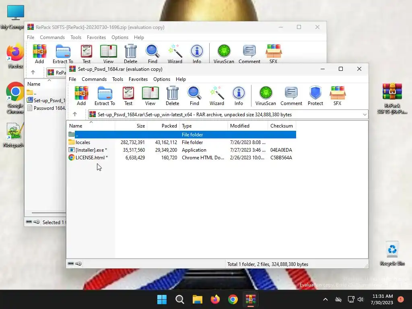Click Test icon in RePack SOFTS window
The height and width of the screenshot is (309, 412).
pyautogui.click(x=87, y=54)
